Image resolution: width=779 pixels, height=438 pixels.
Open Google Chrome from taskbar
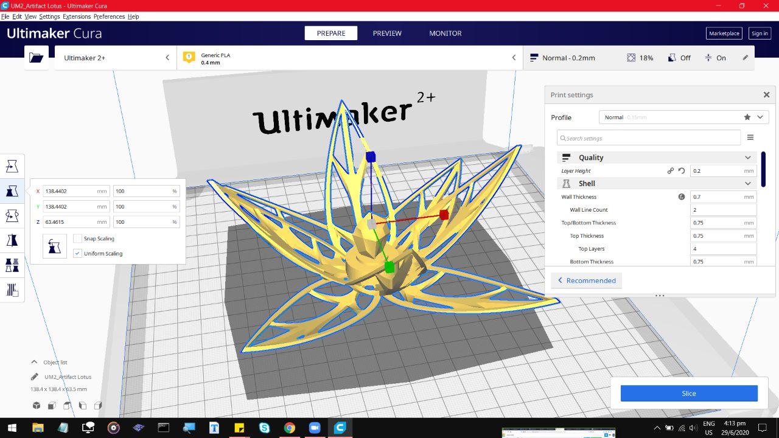[290, 428]
